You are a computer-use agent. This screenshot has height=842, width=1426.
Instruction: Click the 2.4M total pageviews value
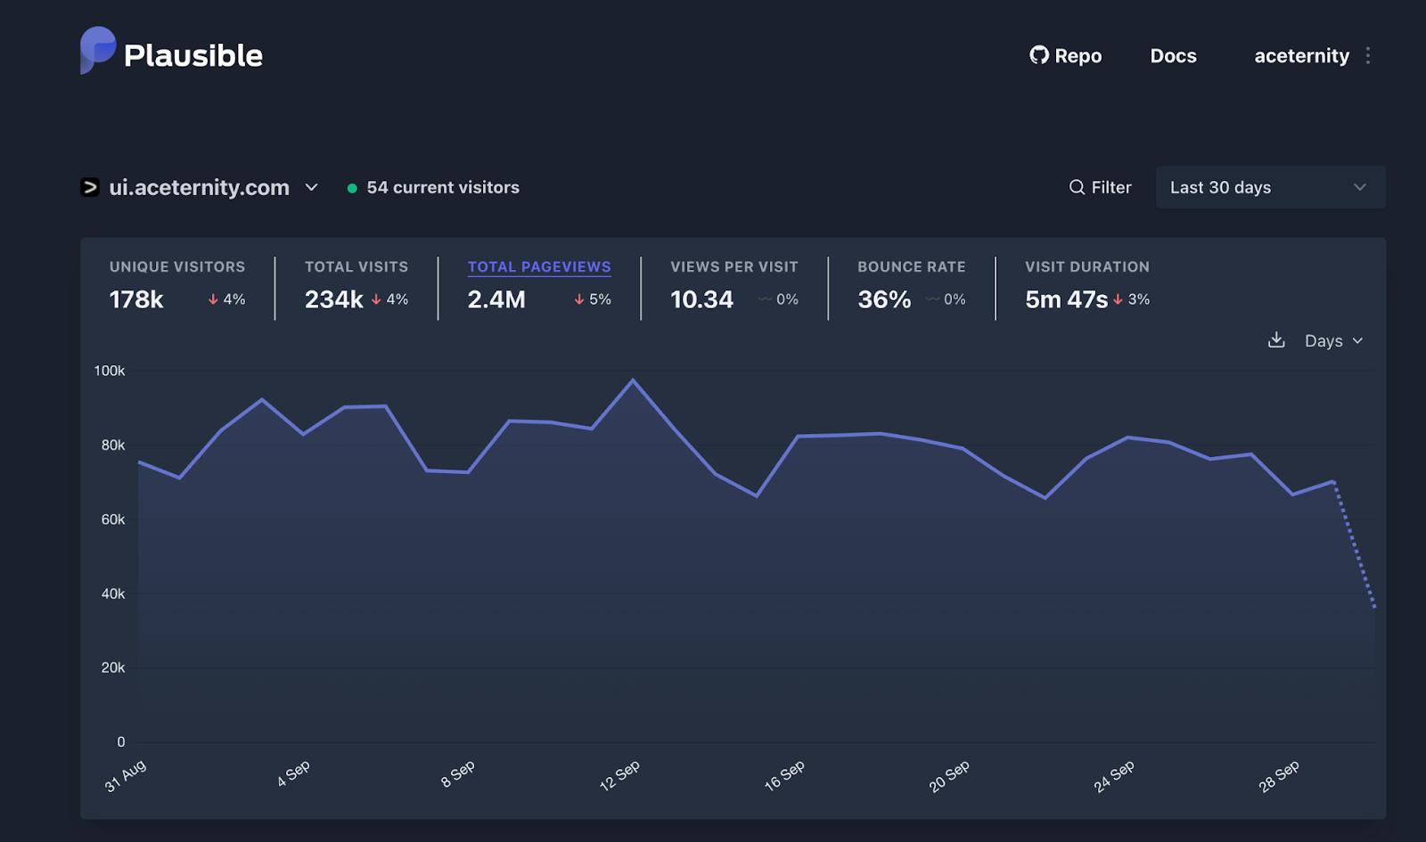click(x=496, y=299)
